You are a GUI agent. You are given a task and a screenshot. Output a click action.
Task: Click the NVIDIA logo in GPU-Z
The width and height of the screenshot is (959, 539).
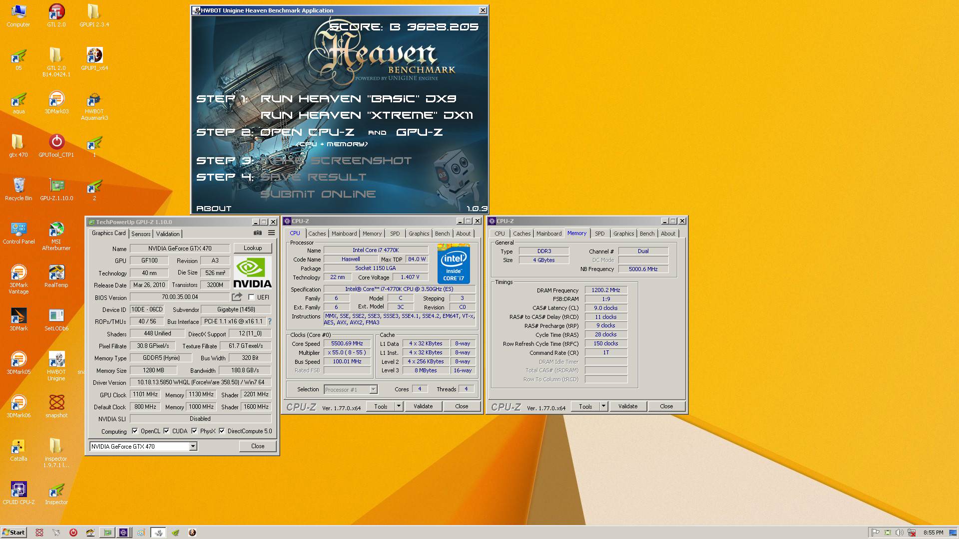[x=253, y=272]
